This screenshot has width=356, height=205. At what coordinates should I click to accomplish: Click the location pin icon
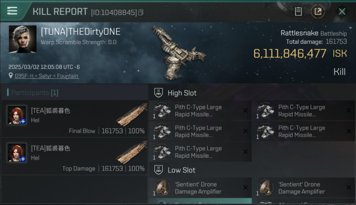[11, 76]
